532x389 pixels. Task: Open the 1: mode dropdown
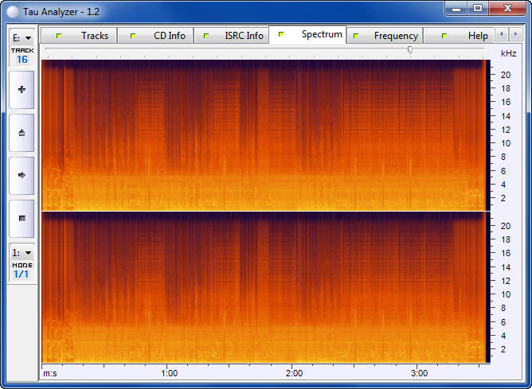(x=22, y=252)
